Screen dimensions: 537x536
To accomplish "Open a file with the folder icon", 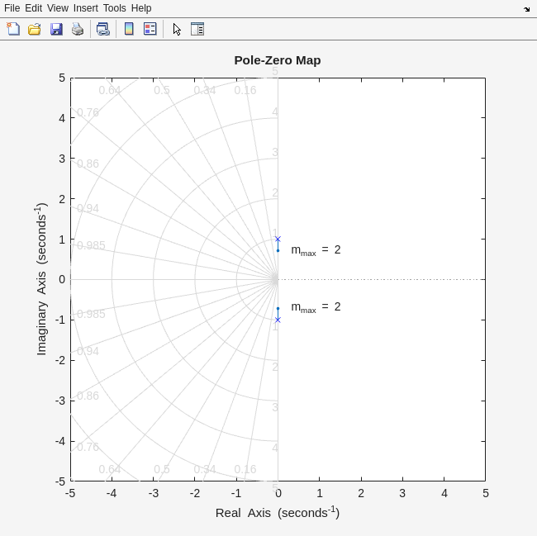I will [x=35, y=29].
